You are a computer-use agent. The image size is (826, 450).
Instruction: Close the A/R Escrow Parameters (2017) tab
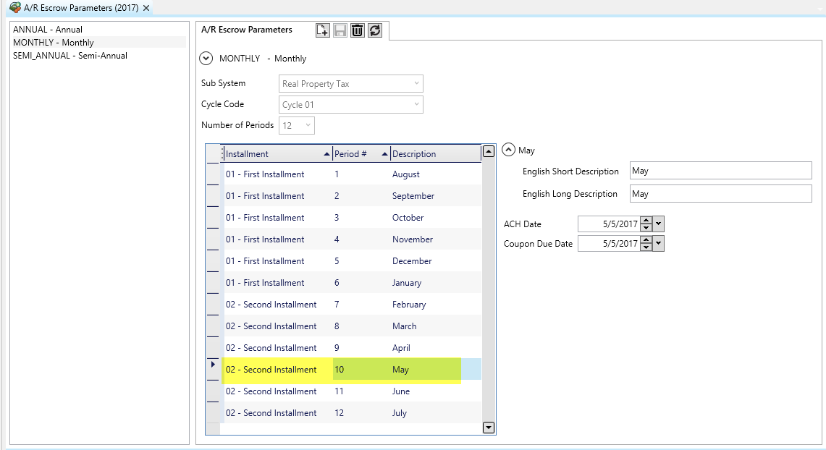click(146, 8)
